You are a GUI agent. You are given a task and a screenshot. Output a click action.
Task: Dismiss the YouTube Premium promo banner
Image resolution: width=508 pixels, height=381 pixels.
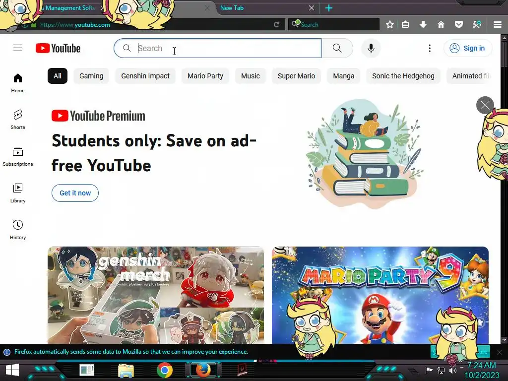485,105
